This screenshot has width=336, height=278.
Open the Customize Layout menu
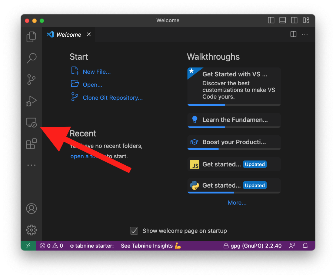306,20
